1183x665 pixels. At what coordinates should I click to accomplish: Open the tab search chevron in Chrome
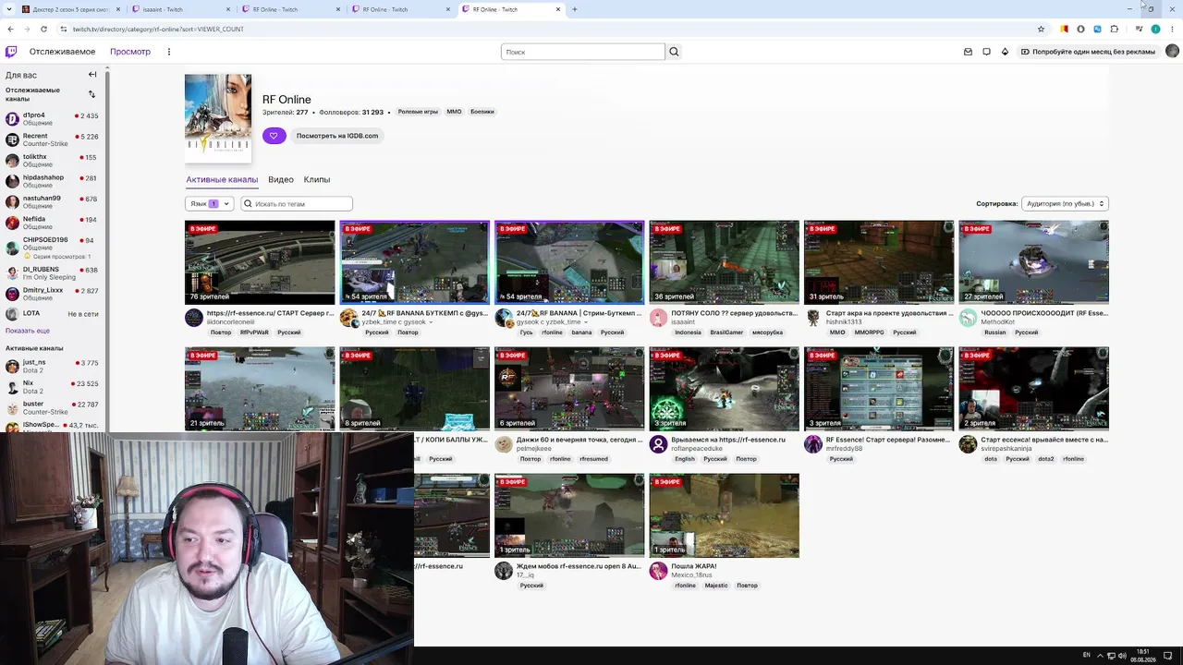[x=10, y=9]
